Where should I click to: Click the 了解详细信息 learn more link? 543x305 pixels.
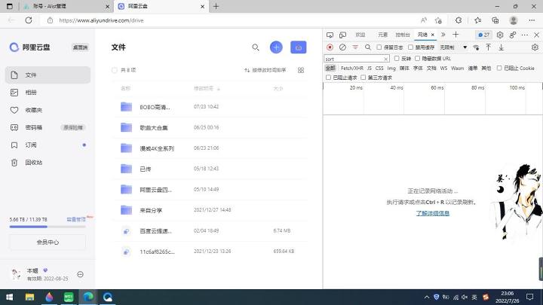(433, 213)
